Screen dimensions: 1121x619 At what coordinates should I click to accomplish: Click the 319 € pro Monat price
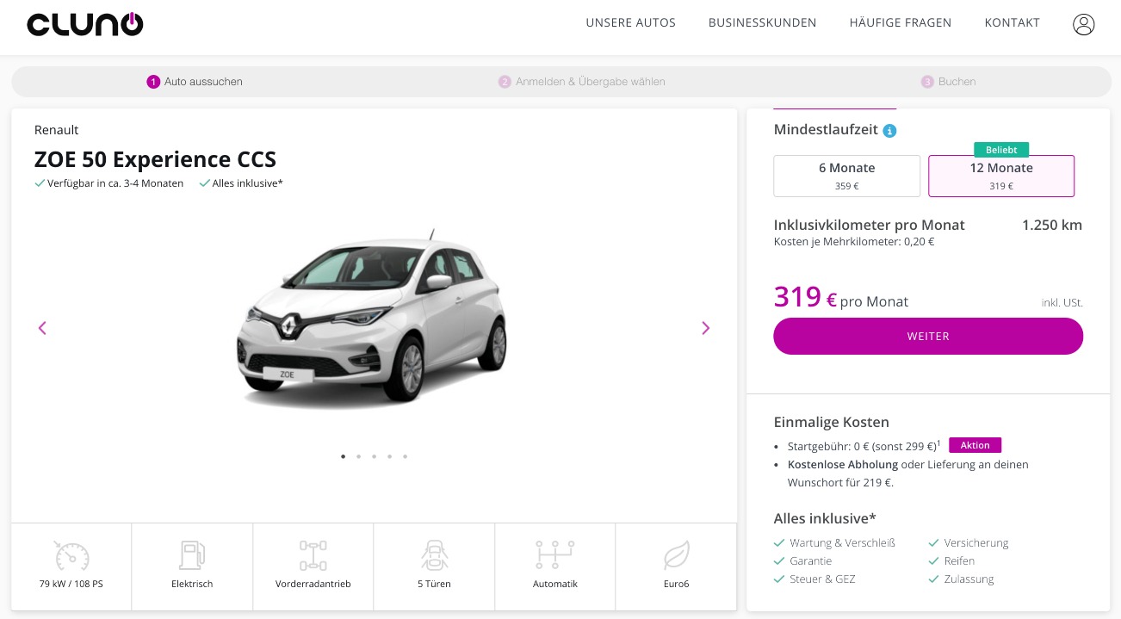click(x=841, y=298)
